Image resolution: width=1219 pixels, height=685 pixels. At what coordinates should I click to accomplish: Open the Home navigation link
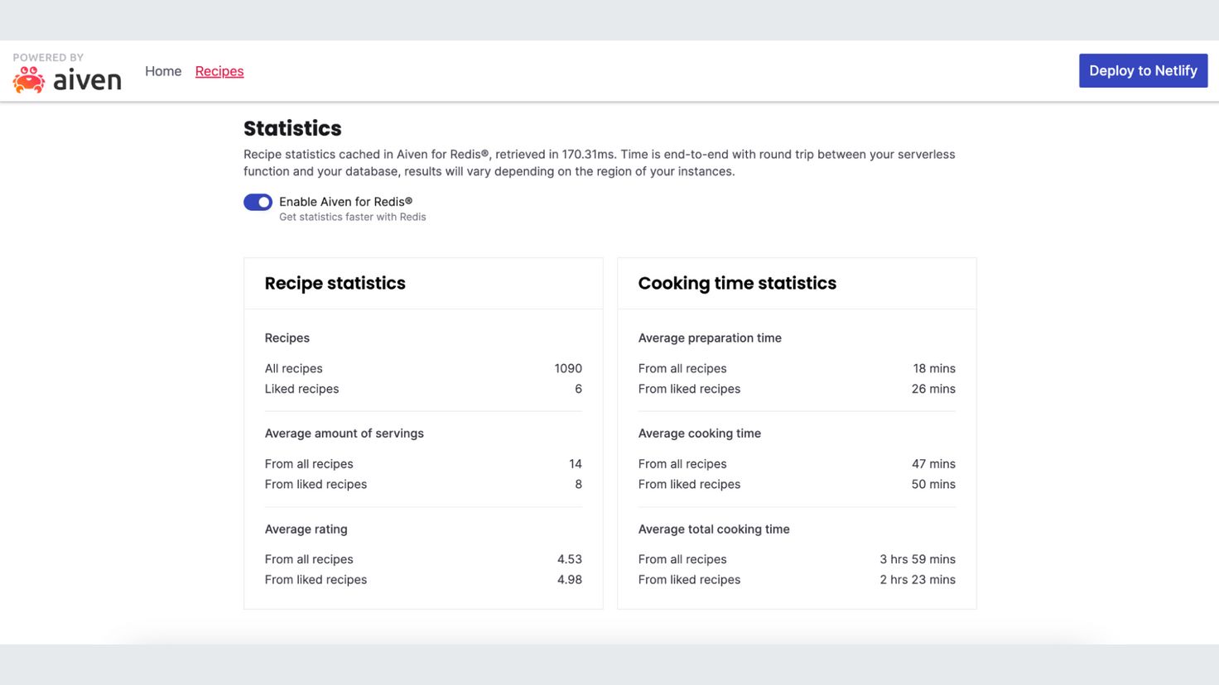pos(163,71)
